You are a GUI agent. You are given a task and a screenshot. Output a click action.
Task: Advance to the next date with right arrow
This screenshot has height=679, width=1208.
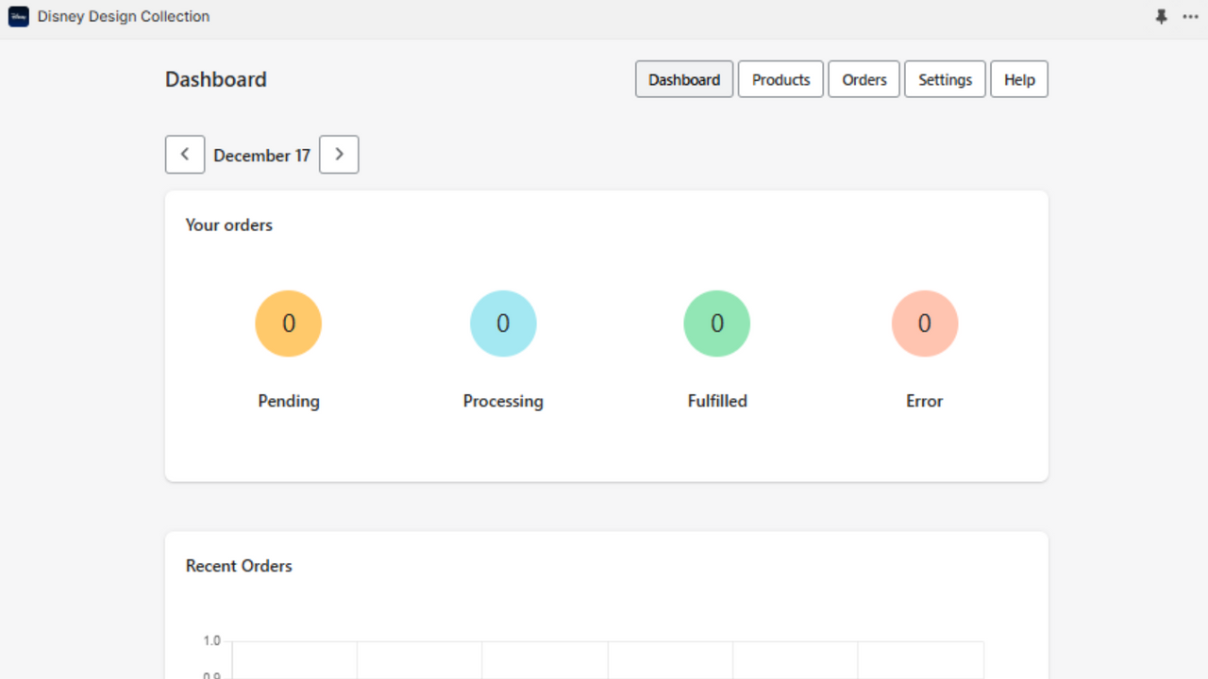[339, 154]
